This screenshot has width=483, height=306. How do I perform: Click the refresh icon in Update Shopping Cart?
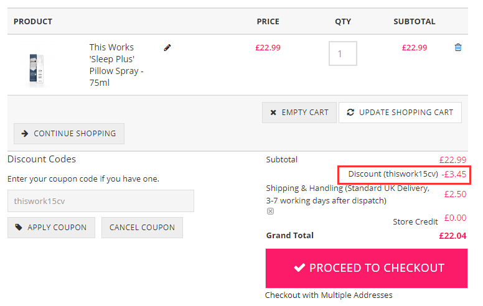(350, 113)
